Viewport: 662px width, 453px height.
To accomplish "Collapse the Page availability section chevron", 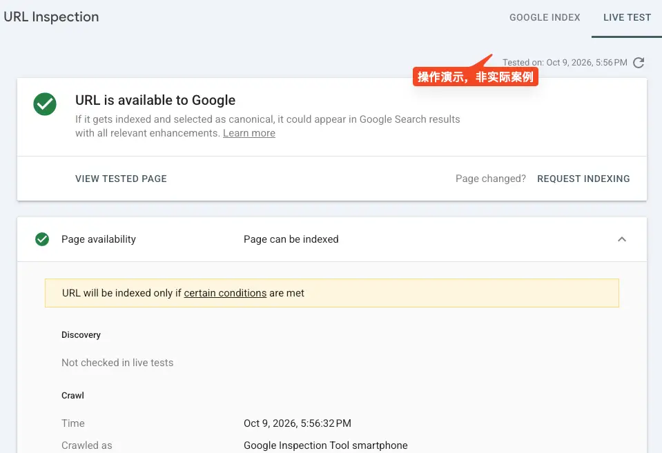I will click(x=622, y=239).
